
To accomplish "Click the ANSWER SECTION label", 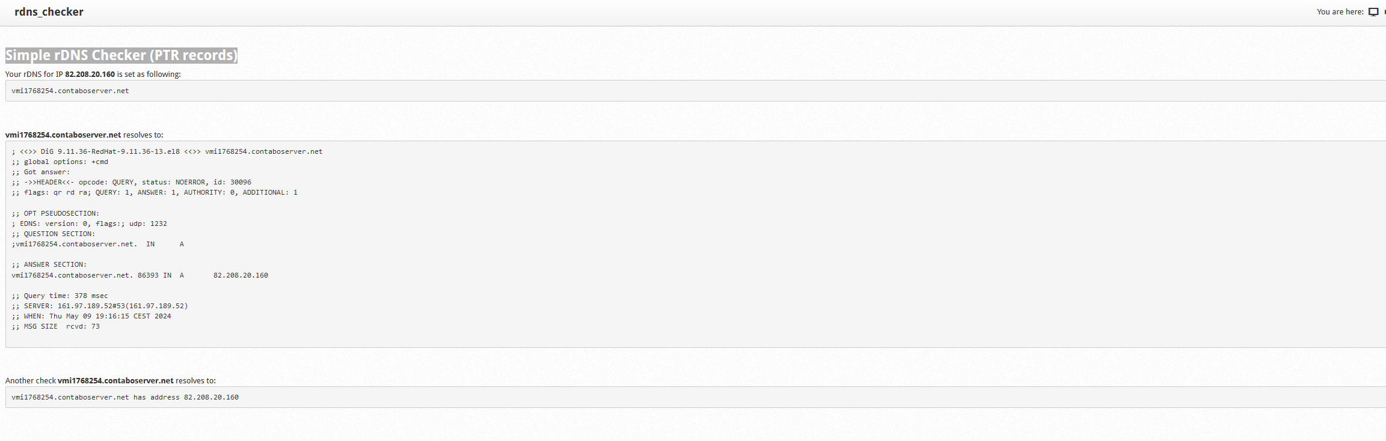I will coord(49,265).
